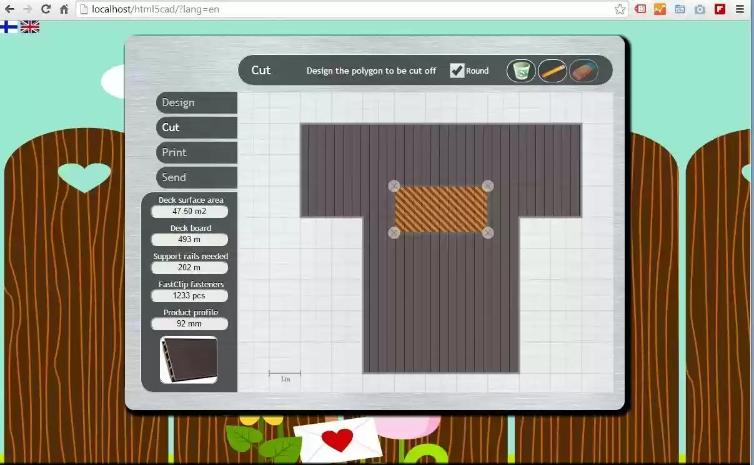Click the Support rails value 202 m
Viewport: 754px width, 465px height.
(x=189, y=268)
